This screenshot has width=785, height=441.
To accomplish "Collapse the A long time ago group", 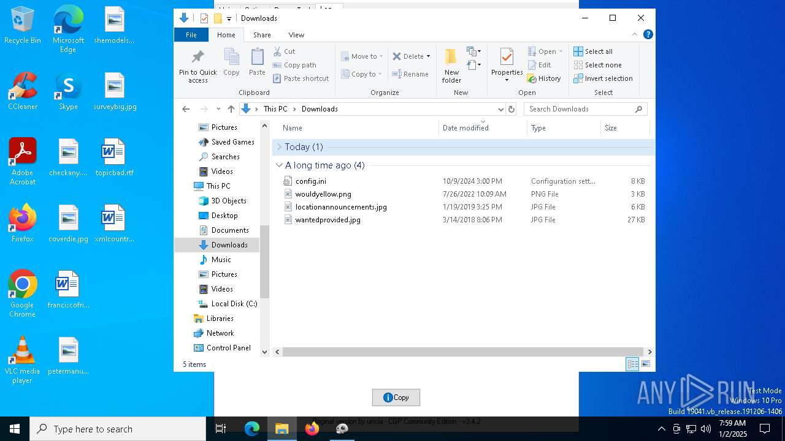I will (279, 165).
